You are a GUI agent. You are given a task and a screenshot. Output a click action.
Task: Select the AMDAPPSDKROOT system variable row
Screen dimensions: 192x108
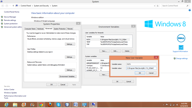(x=98, y=63)
